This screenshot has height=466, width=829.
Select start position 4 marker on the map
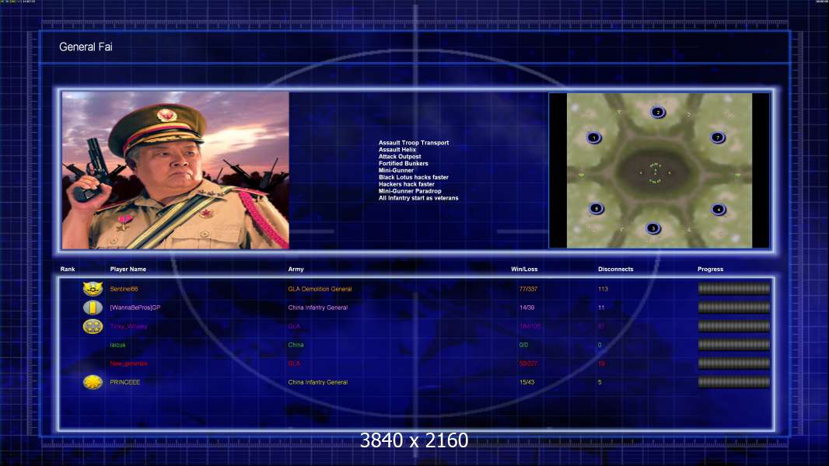pos(718,210)
